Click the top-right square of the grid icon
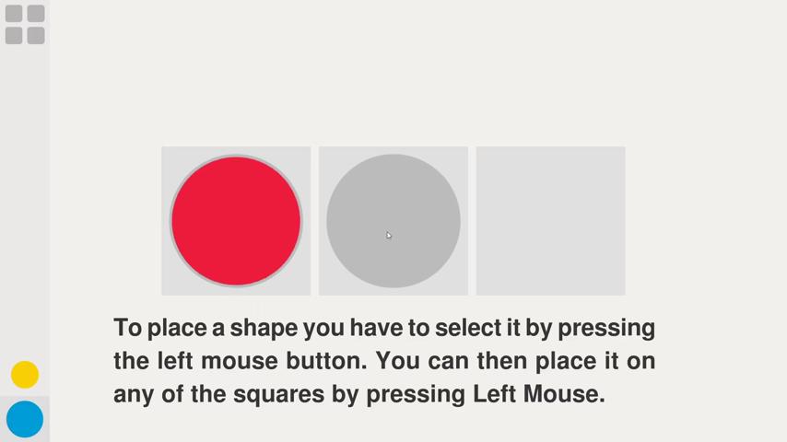The height and width of the screenshot is (442, 787). 36,14
